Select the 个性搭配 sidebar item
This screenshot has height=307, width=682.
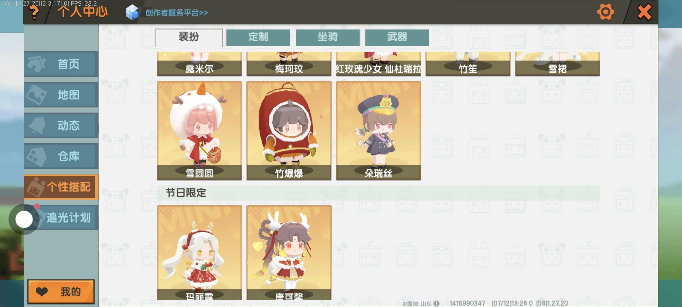click(61, 187)
